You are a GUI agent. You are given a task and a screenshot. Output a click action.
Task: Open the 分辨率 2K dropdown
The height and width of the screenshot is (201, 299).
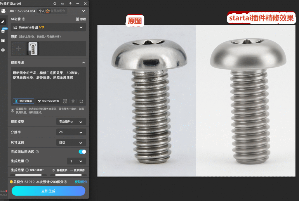[71, 132]
